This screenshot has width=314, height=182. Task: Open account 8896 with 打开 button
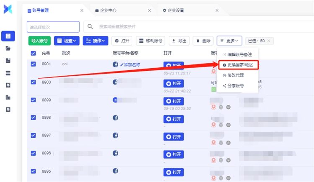pos(174,154)
